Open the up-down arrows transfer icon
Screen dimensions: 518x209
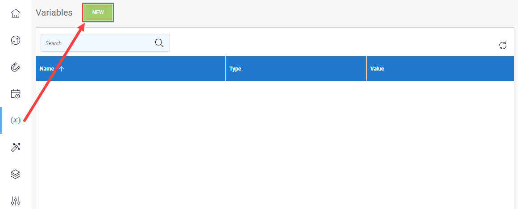[x=16, y=41]
